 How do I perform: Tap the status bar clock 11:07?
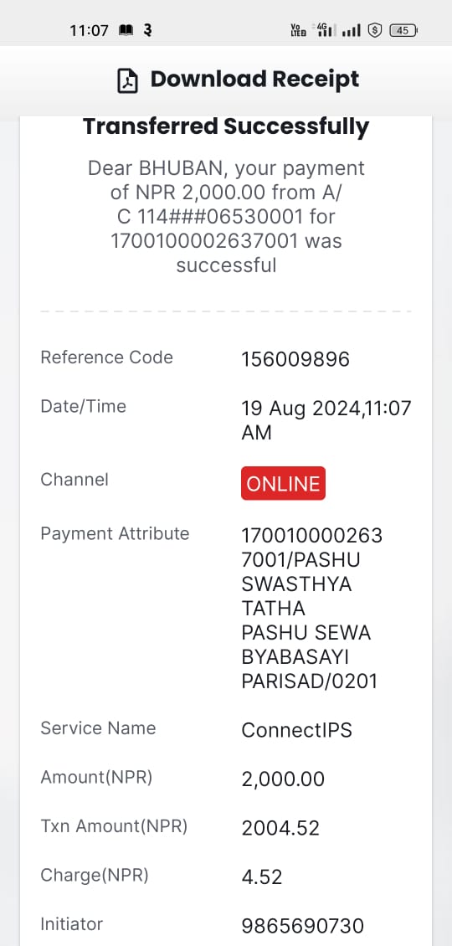89,30
